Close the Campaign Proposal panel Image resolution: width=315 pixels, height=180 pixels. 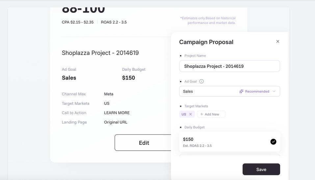[278, 41]
